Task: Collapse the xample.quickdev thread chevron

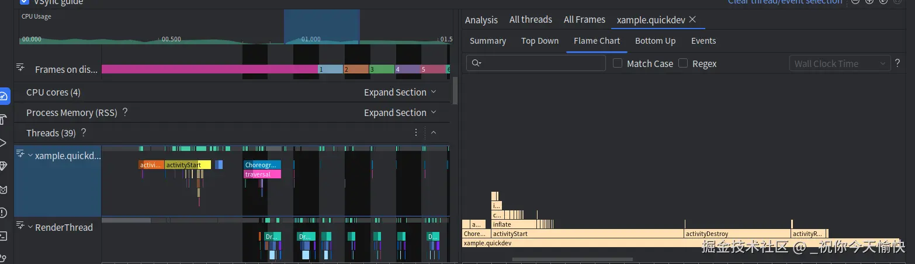Action: (x=30, y=155)
